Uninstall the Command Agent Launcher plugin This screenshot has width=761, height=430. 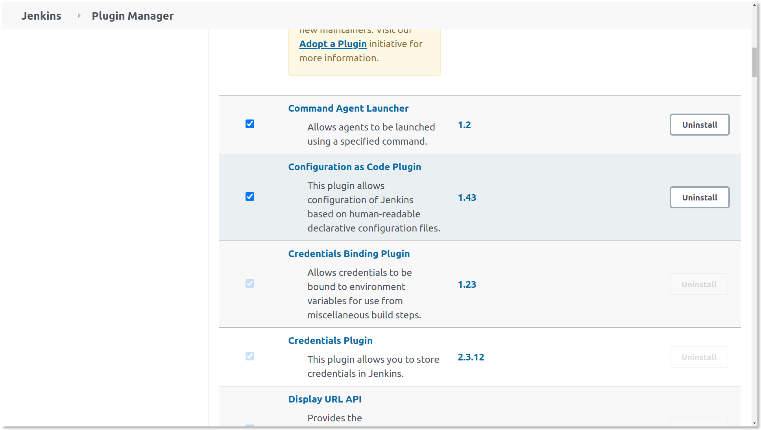[700, 125]
